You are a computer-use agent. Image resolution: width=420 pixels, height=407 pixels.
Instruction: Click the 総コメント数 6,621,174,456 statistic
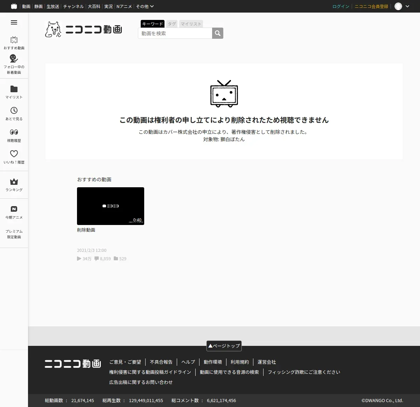coord(204,400)
